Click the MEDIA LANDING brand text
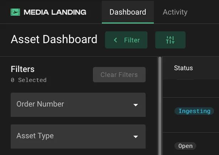The height and width of the screenshot is (155, 219). coord(55,12)
